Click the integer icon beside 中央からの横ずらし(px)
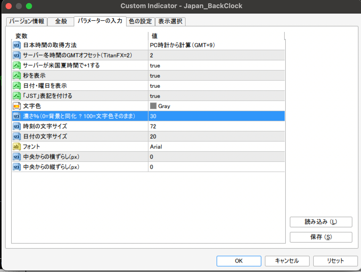The width and height of the screenshot is (361, 272). [17, 157]
